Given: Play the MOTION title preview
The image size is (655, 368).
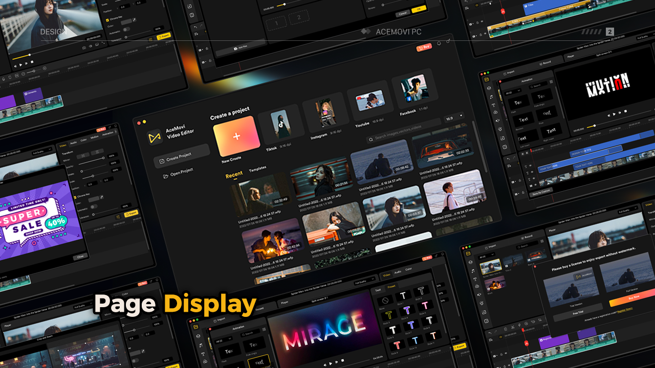Looking at the screenshot, I should click(614, 114).
